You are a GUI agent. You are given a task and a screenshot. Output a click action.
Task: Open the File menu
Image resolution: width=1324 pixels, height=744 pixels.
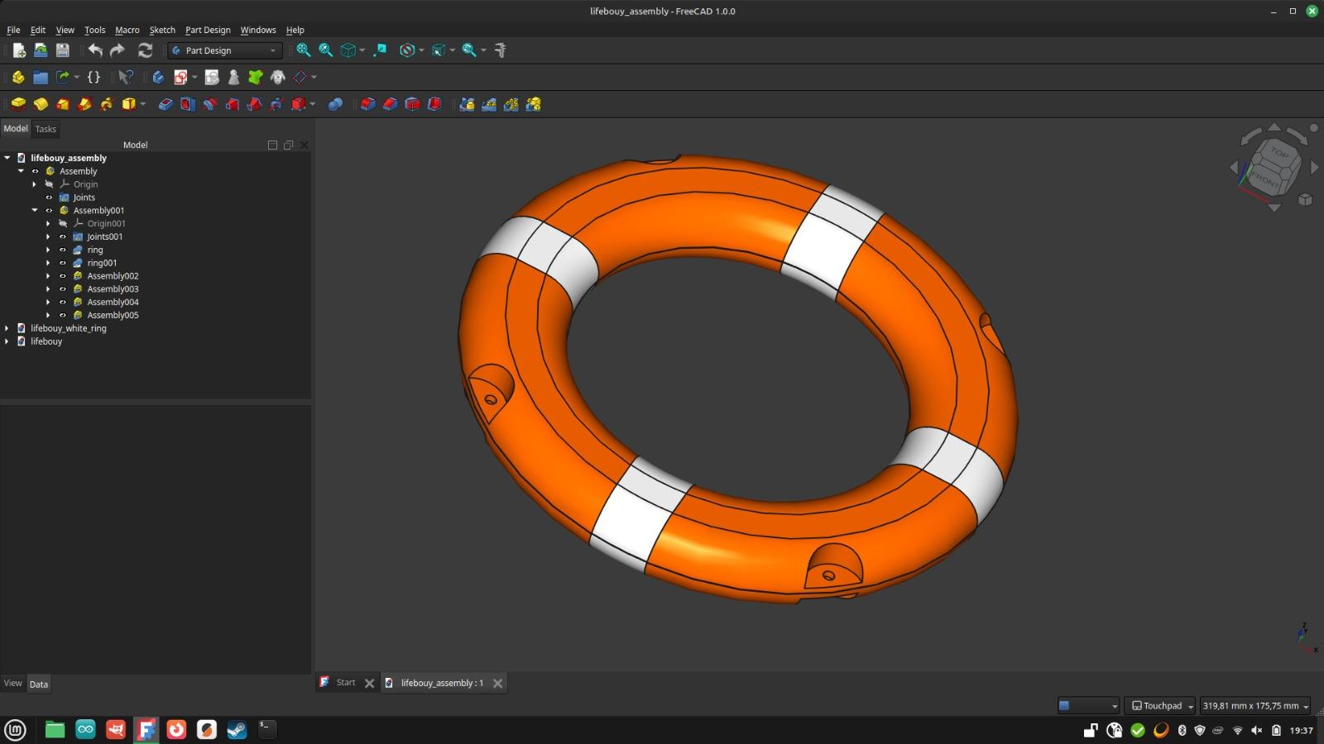click(x=13, y=30)
